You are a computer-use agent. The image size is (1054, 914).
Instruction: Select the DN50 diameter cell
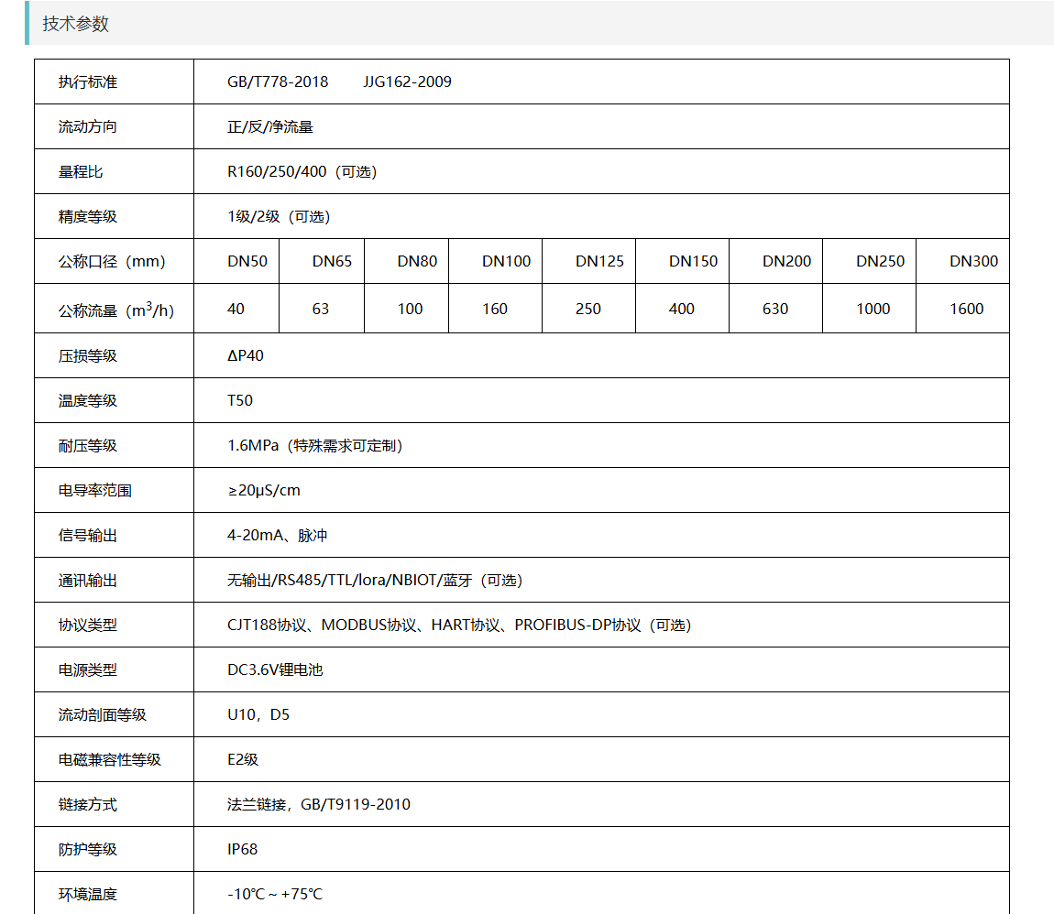[247, 261]
